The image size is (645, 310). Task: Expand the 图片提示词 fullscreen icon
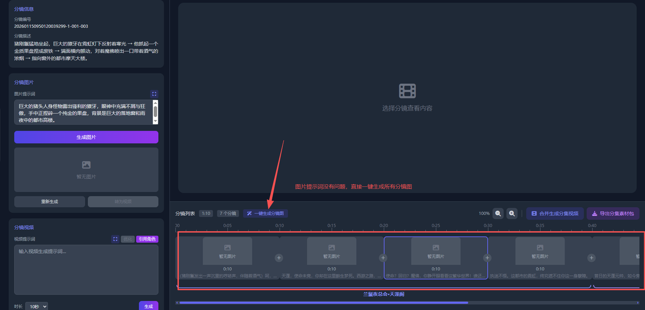click(x=154, y=94)
